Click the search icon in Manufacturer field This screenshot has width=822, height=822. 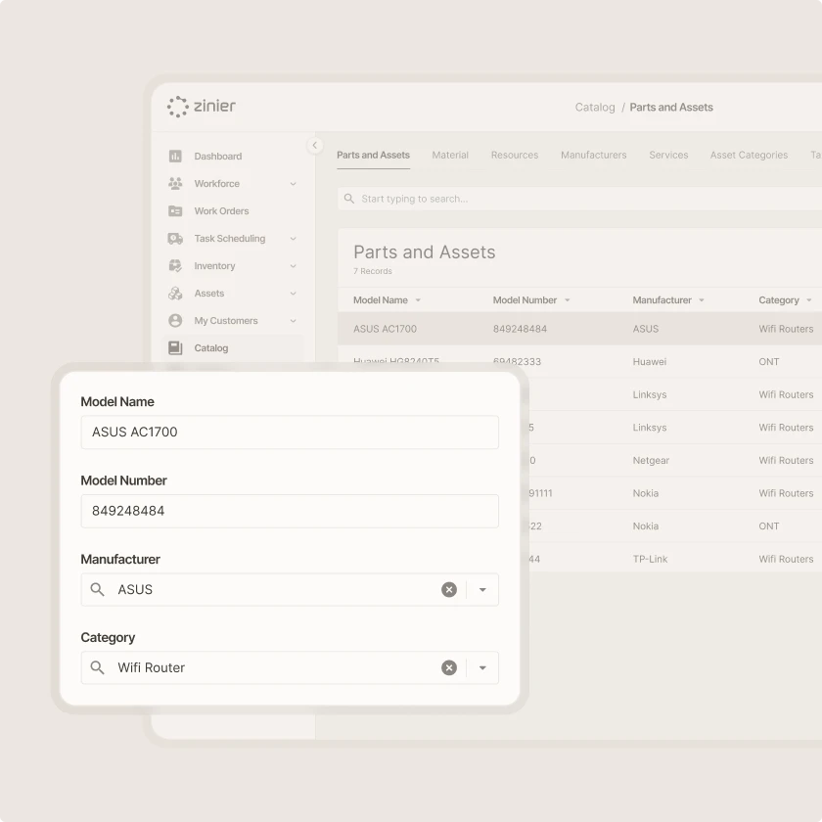[x=97, y=589]
